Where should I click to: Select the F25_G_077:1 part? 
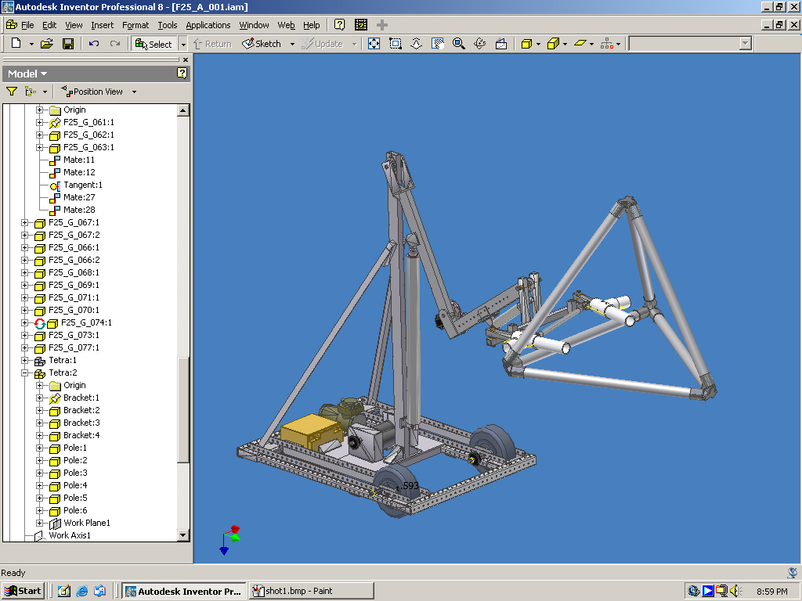(x=74, y=347)
